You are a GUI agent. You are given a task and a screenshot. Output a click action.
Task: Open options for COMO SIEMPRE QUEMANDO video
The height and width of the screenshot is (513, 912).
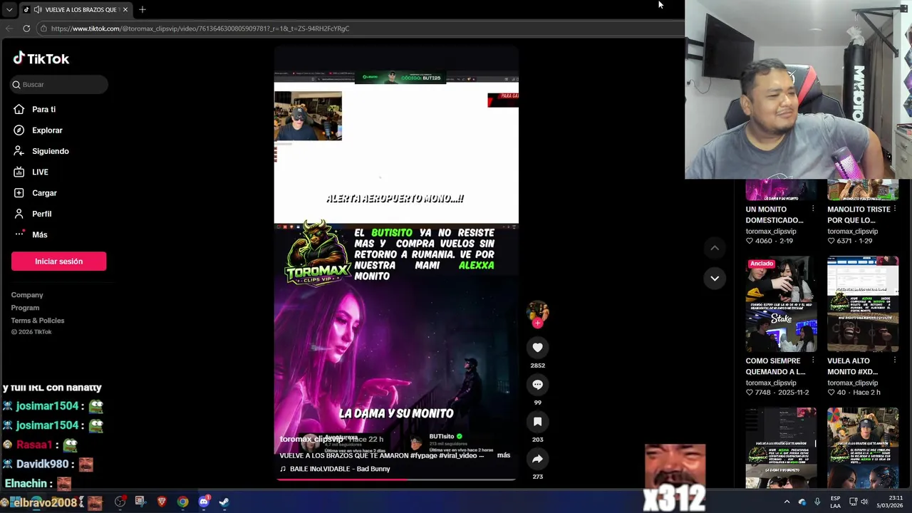tap(813, 361)
